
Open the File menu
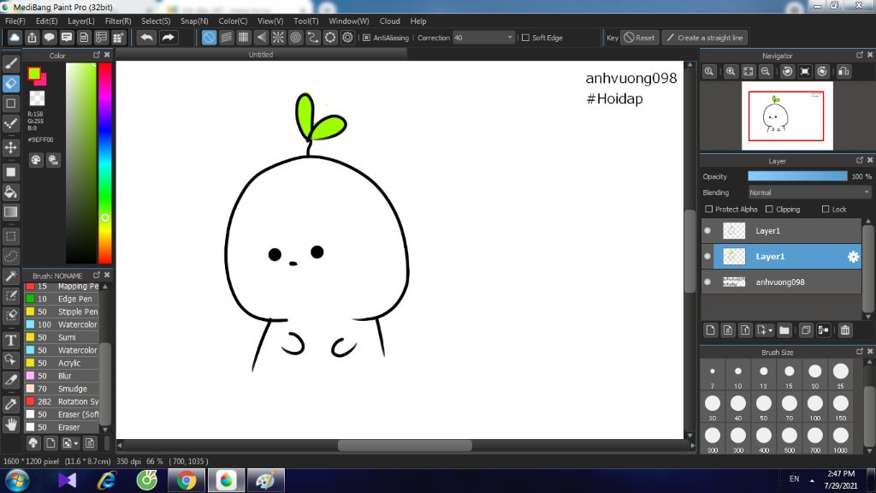click(x=15, y=21)
